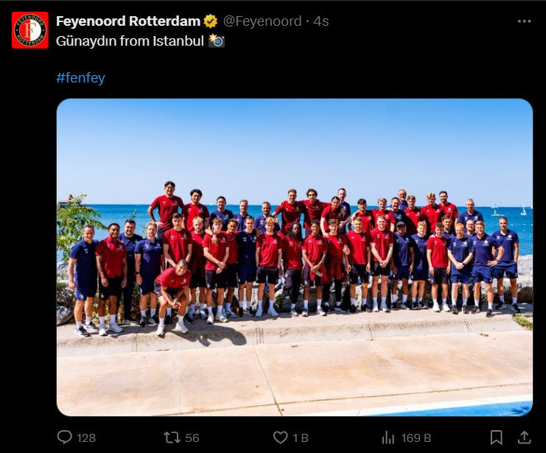The width and height of the screenshot is (546, 453).
Task: Open the share upload arrow icon
Action: pos(524,438)
